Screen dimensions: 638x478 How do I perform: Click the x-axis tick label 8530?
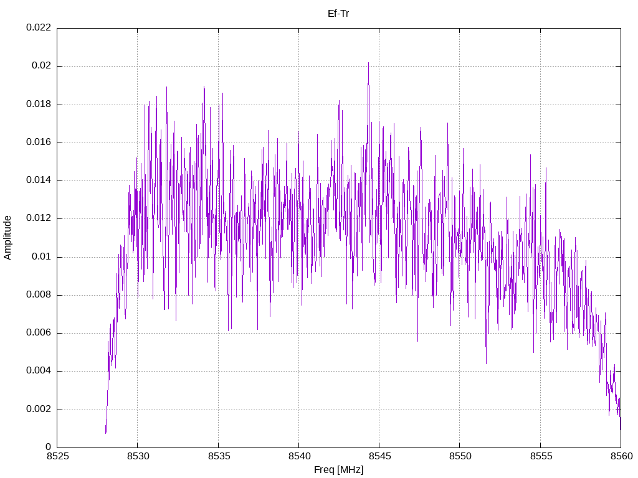138,456
